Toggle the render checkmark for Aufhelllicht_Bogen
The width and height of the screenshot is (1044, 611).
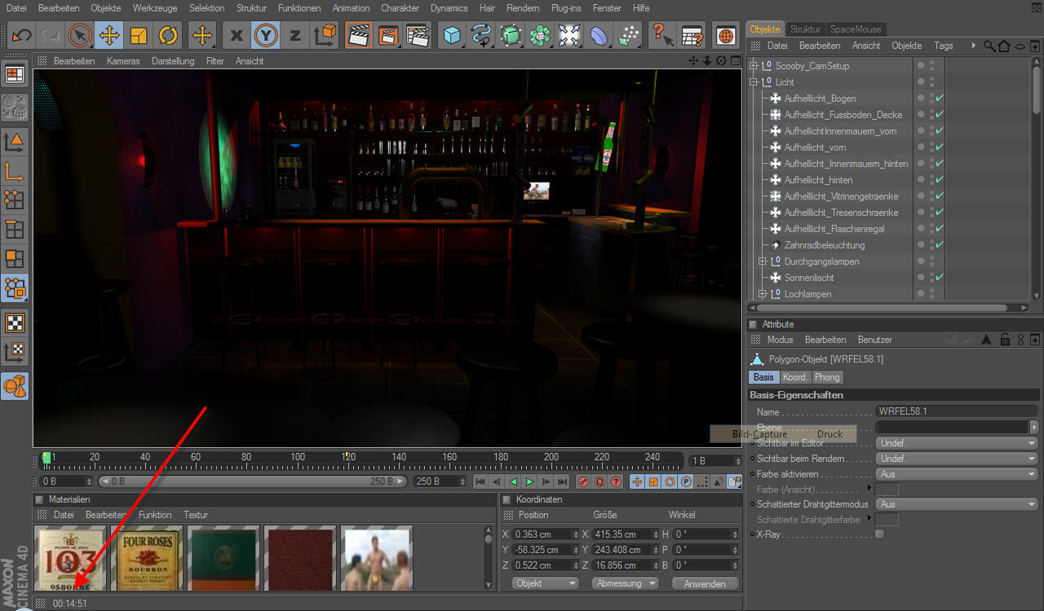tap(940, 99)
